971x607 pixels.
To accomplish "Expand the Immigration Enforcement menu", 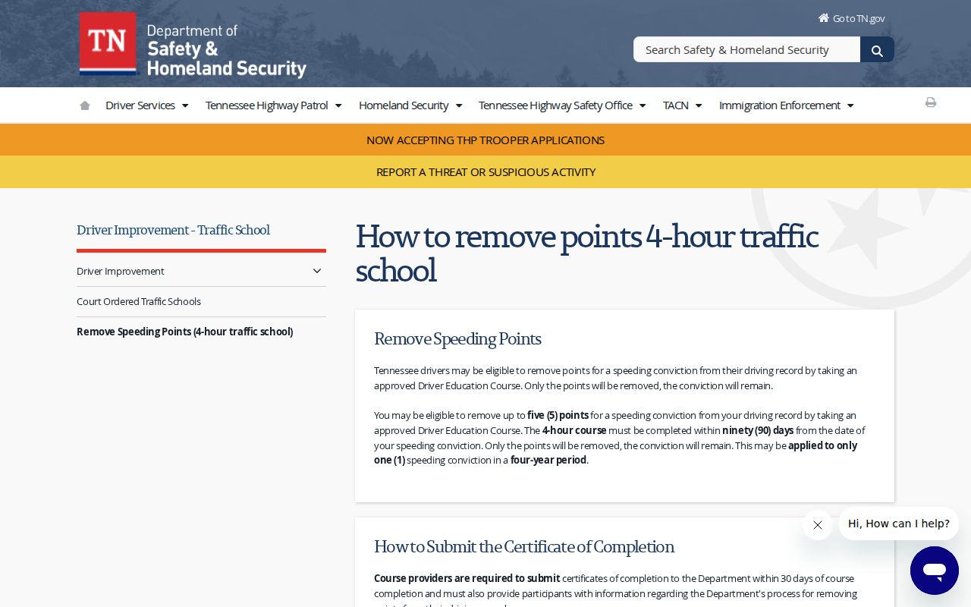I will pyautogui.click(x=786, y=105).
